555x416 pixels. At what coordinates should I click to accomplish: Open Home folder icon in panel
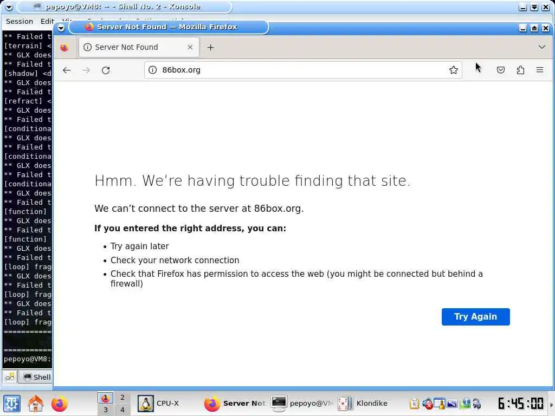(x=36, y=404)
